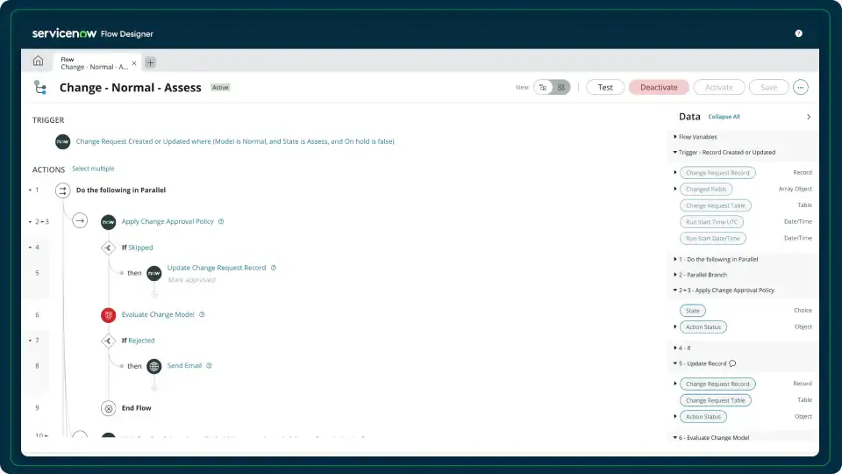
Task: Collapse step 1 parallel block
Action: (x=30, y=190)
